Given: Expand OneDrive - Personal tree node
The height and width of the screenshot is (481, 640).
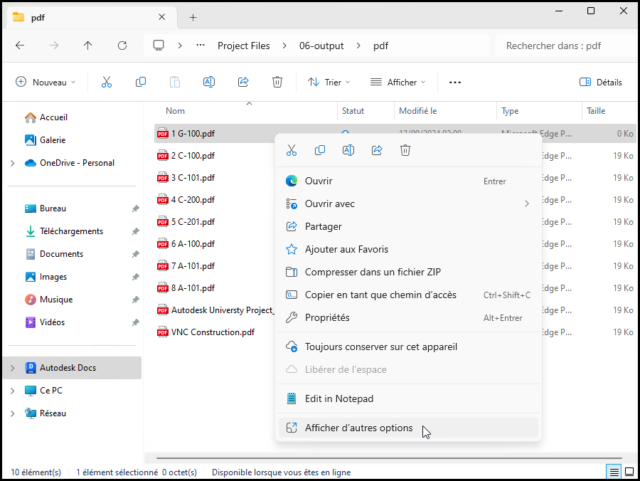Looking at the screenshot, I should coord(13,163).
